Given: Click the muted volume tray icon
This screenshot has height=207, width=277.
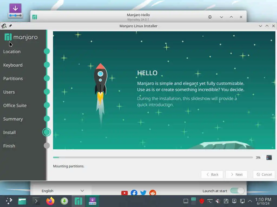Looking at the screenshot, I should [x=218, y=201].
